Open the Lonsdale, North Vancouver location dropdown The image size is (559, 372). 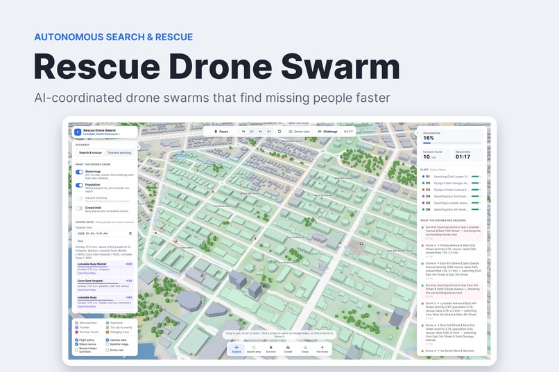tap(101, 134)
